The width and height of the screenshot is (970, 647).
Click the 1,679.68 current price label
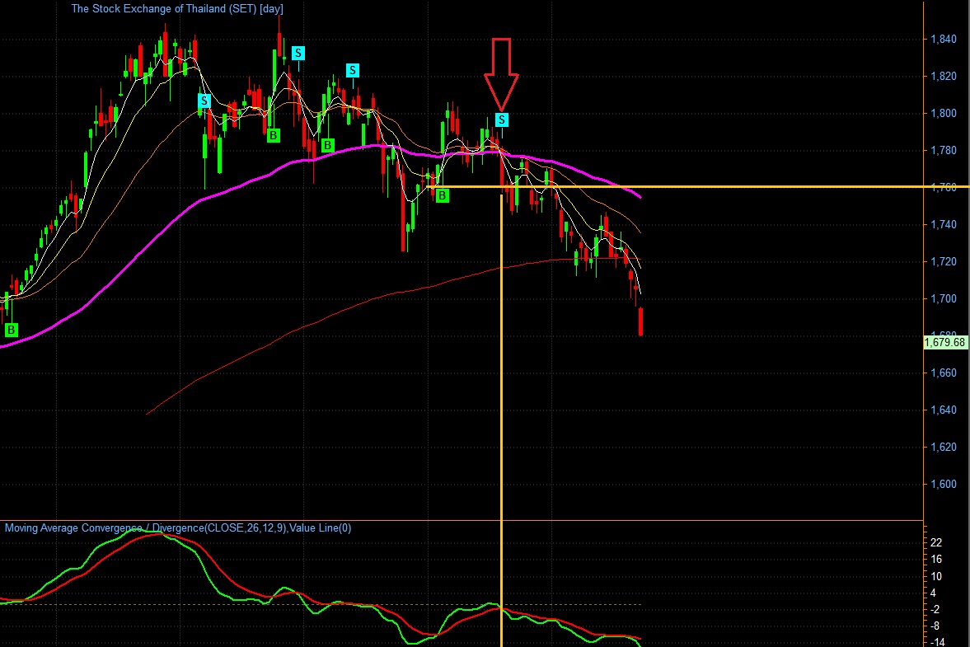click(944, 342)
